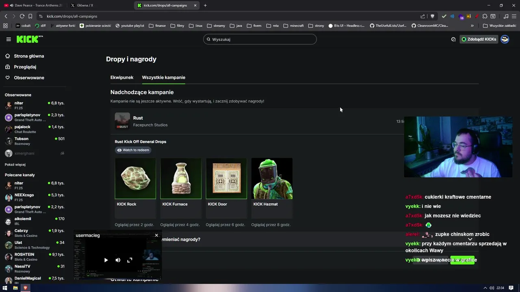Viewport: 520px width, 292px height.
Task: Open the media control music-note icon
Action: pyautogui.click(x=506, y=16)
